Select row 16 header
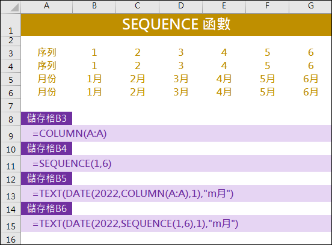This screenshot has height=245, width=332. (x=11, y=238)
